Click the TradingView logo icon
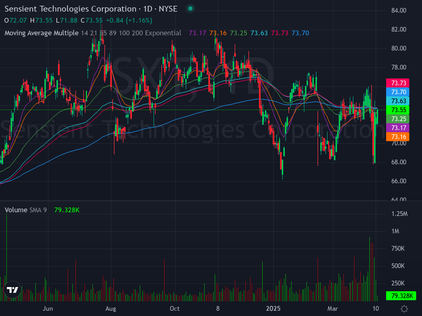 click(12, 290)
